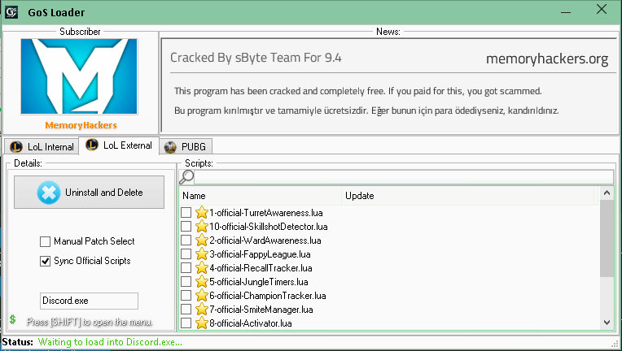
Task: Minimize the GoS Loader window
Action: pyautogui.click(x=566, y=12)
